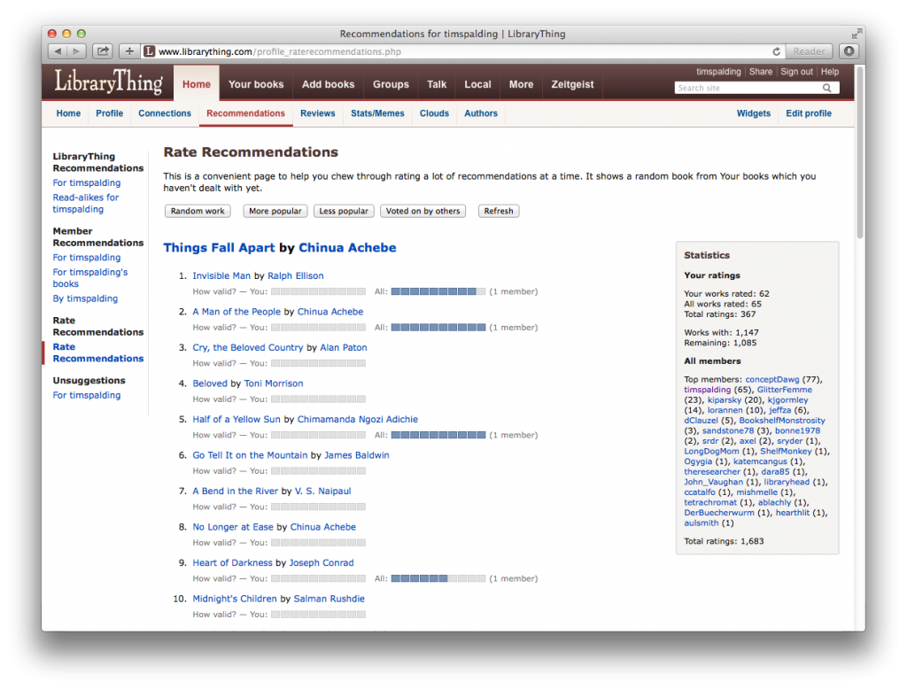The width and height of the screenshot is (907, 689).
Task: Go back with the browser back arrow
Action: (x=58, y=51)
